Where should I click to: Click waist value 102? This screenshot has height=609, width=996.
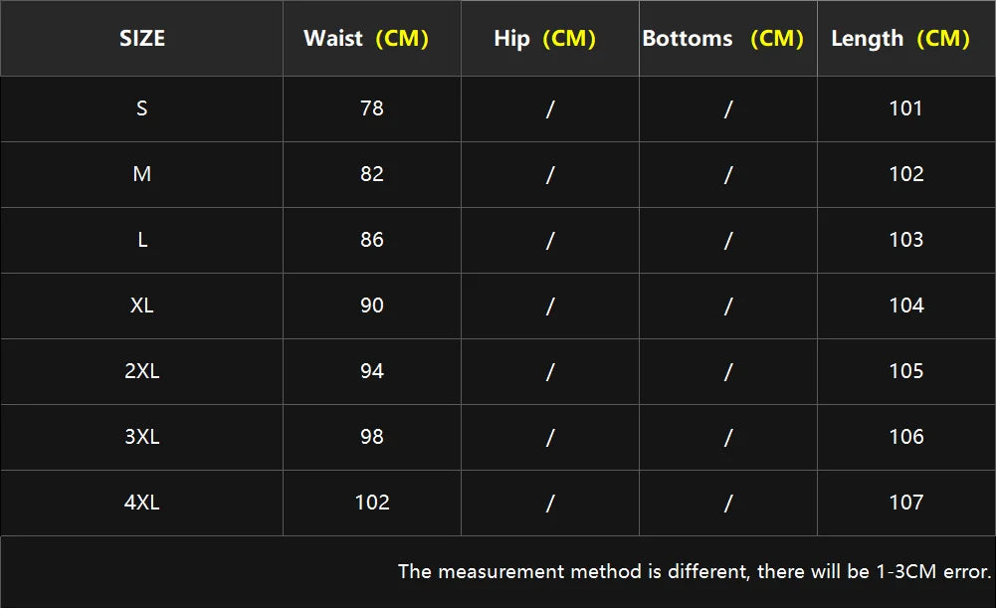tap(372, 503)
